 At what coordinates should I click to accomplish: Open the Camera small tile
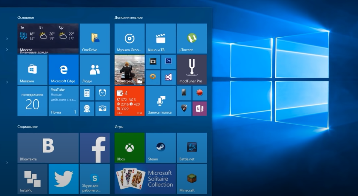(x=103, y=109)
